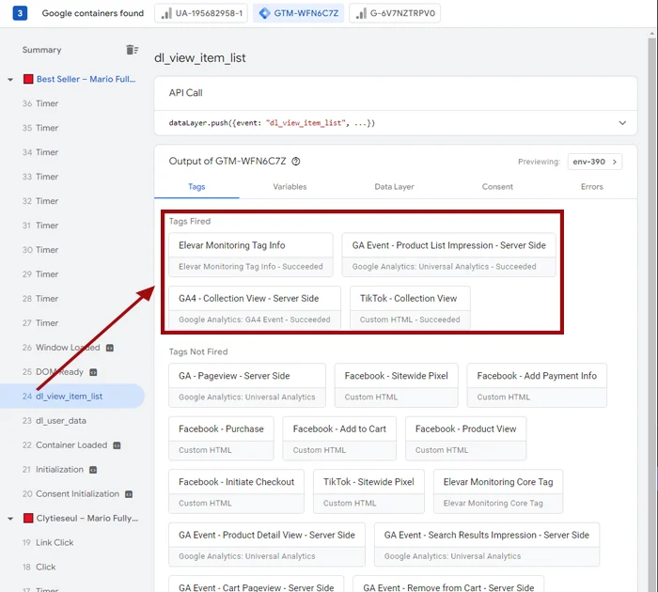Collapse the Clytieseul page group
Screen dimensions: 658x592
pos(10,519)
